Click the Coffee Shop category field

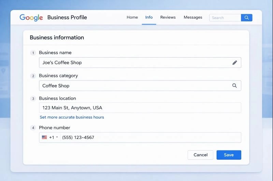tap(140, 86)
